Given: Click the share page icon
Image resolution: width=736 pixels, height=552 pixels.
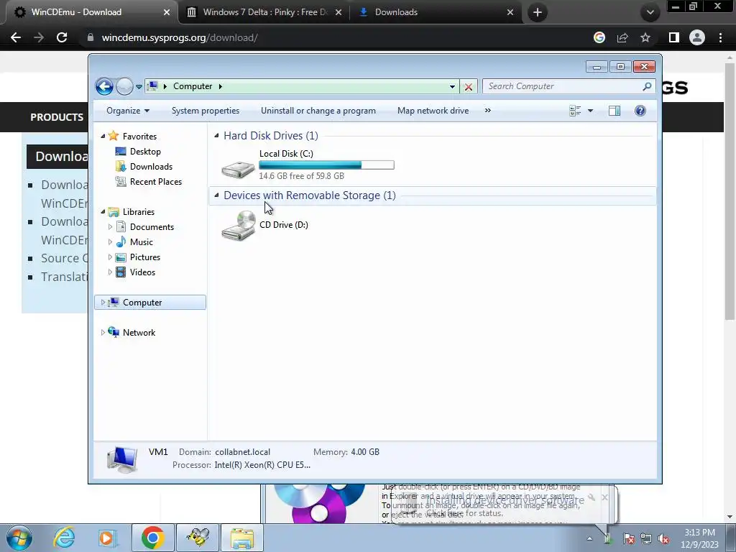Looking at the screenshot, I should (x=622, y=37).
